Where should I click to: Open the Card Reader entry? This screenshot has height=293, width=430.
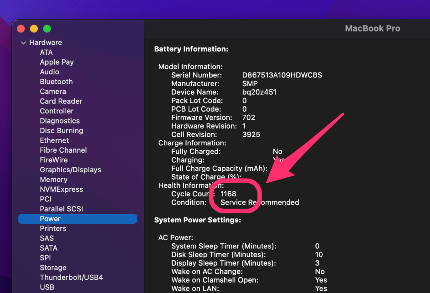tap(61, 101)
